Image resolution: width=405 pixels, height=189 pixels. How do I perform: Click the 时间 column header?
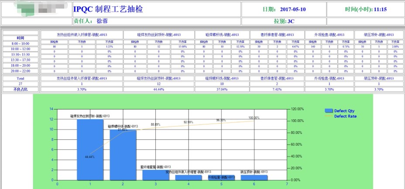click(x=21, y=38)
